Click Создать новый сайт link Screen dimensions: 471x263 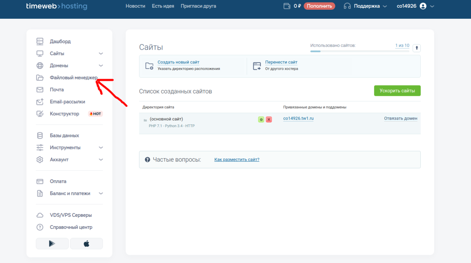179,62
